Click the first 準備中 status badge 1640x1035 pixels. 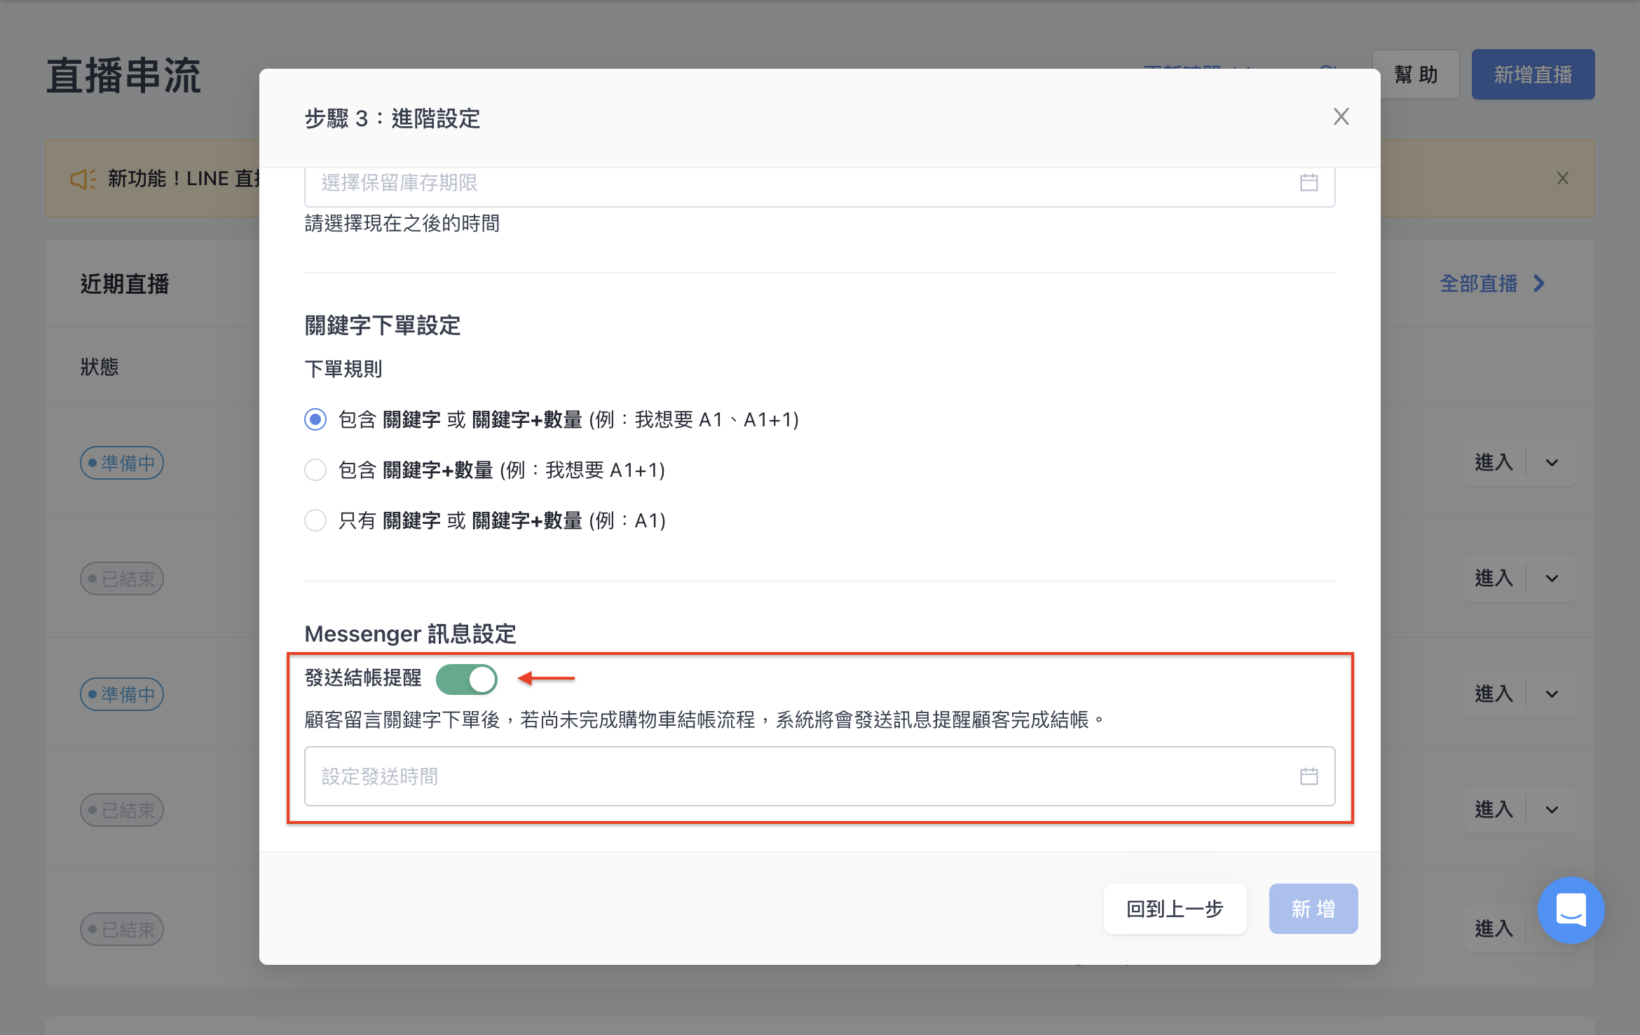tap(122, 463)
